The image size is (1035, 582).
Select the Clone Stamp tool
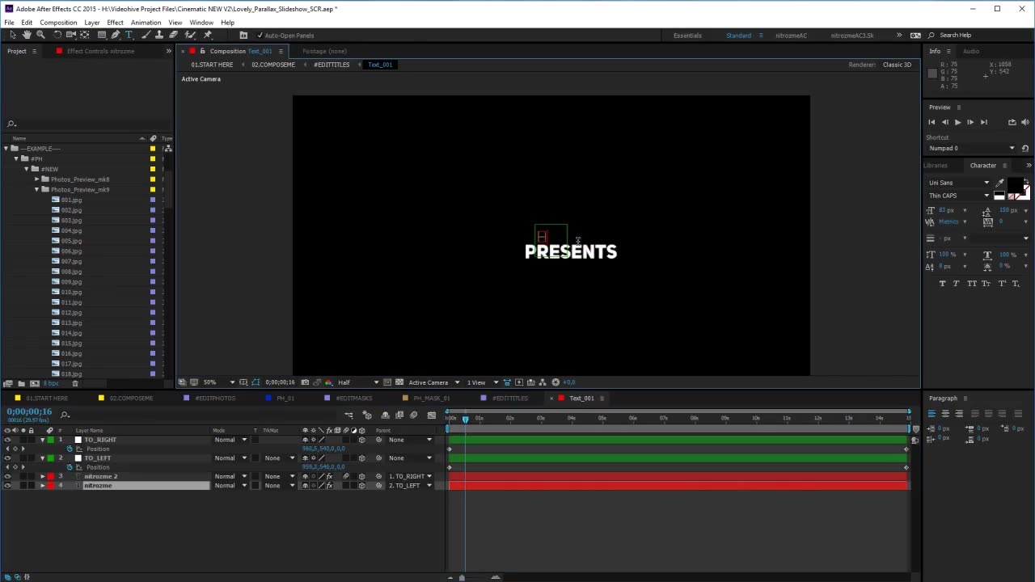tap(158, 35)
